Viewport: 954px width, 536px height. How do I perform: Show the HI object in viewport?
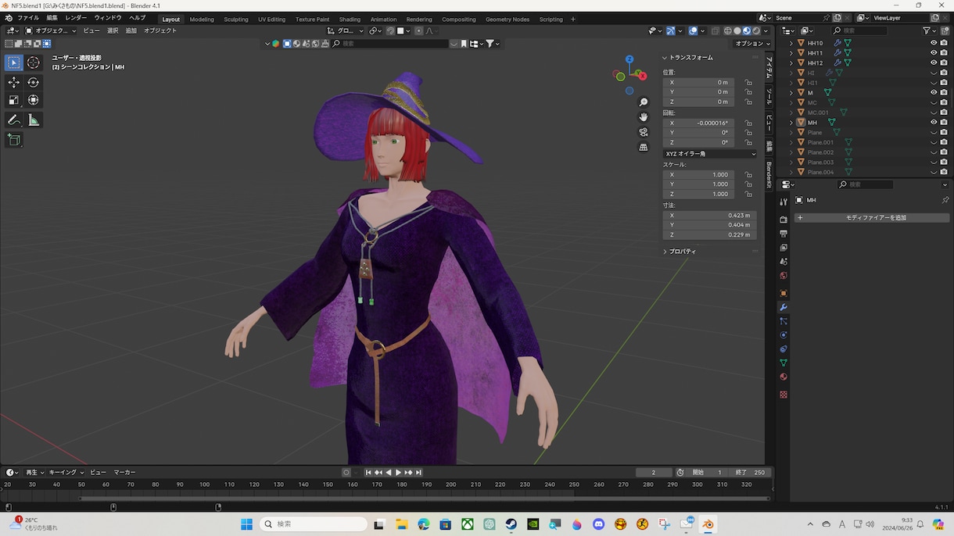tap(934, 73)
